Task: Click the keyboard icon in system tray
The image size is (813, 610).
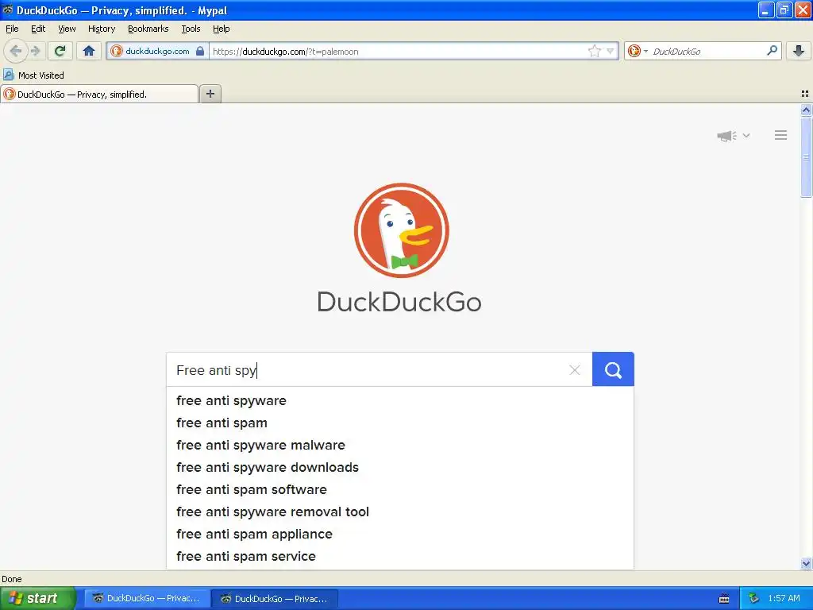Action: 724,599
